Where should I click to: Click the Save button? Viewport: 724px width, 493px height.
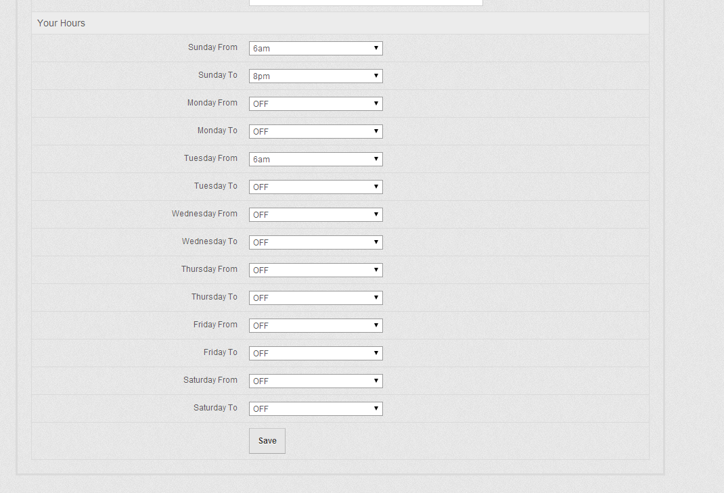267,441
